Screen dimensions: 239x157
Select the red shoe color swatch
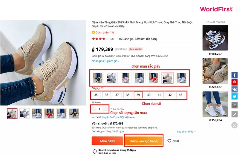[x=153, y=78]
